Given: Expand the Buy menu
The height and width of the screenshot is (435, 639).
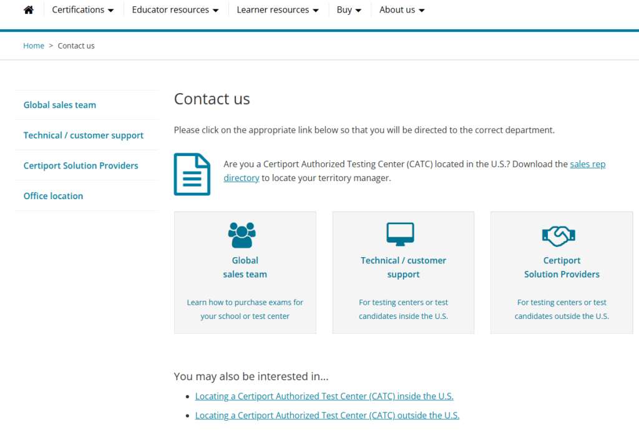Looking at the screenshot, I should click(349, 10).
